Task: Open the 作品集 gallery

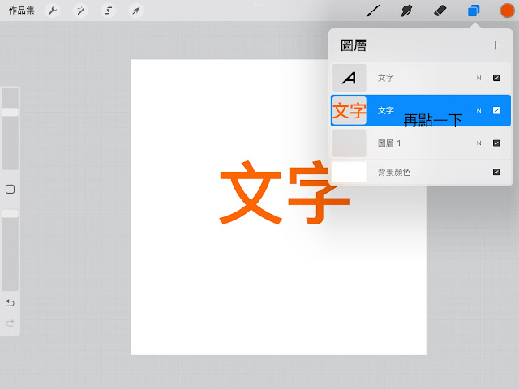Action: [x=22, y=11]
